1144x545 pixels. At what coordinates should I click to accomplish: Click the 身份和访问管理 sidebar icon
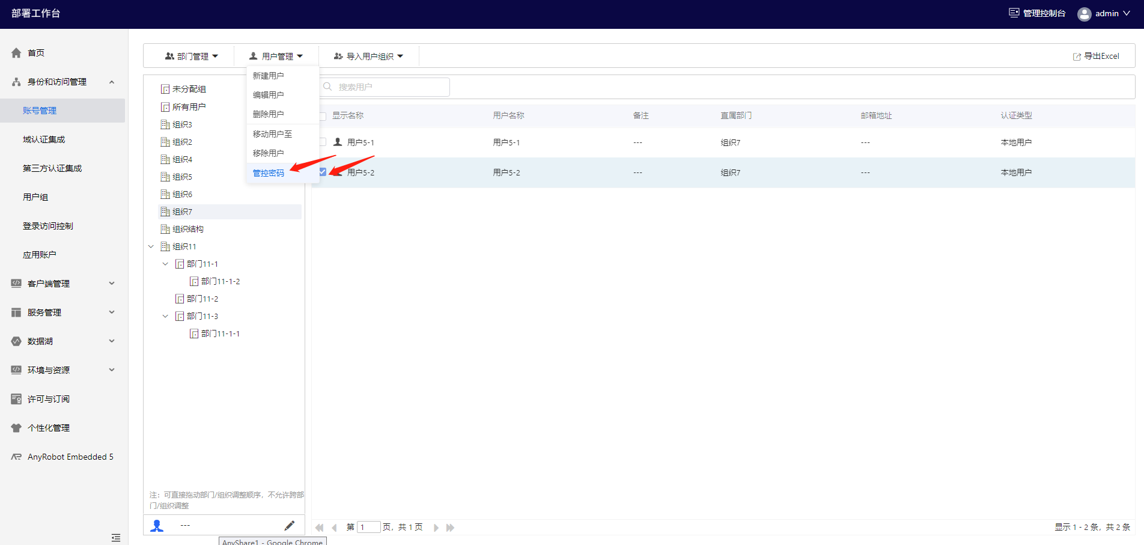tap(16, 82)
